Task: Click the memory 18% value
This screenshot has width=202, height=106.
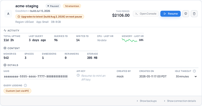Action: point(141,40)
